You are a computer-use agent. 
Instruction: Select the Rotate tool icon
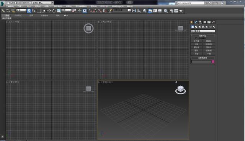tap(54, 11)
